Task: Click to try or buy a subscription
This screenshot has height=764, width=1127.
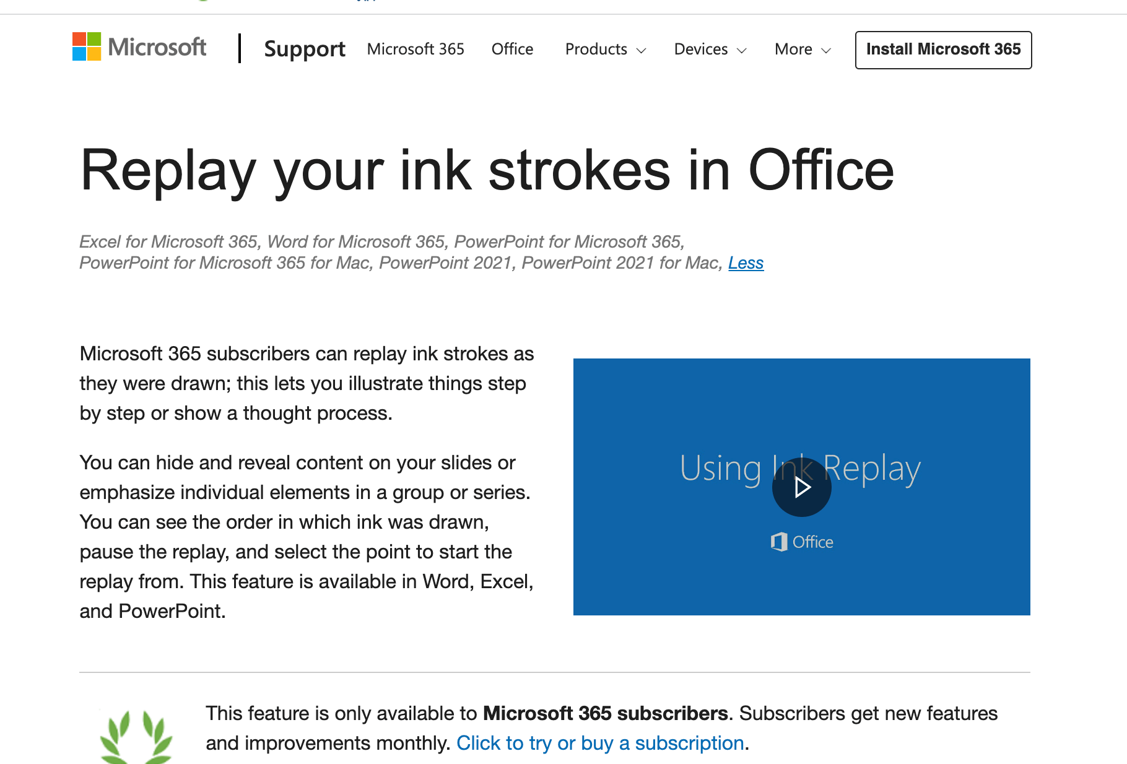Action: (x=600, y=743)
